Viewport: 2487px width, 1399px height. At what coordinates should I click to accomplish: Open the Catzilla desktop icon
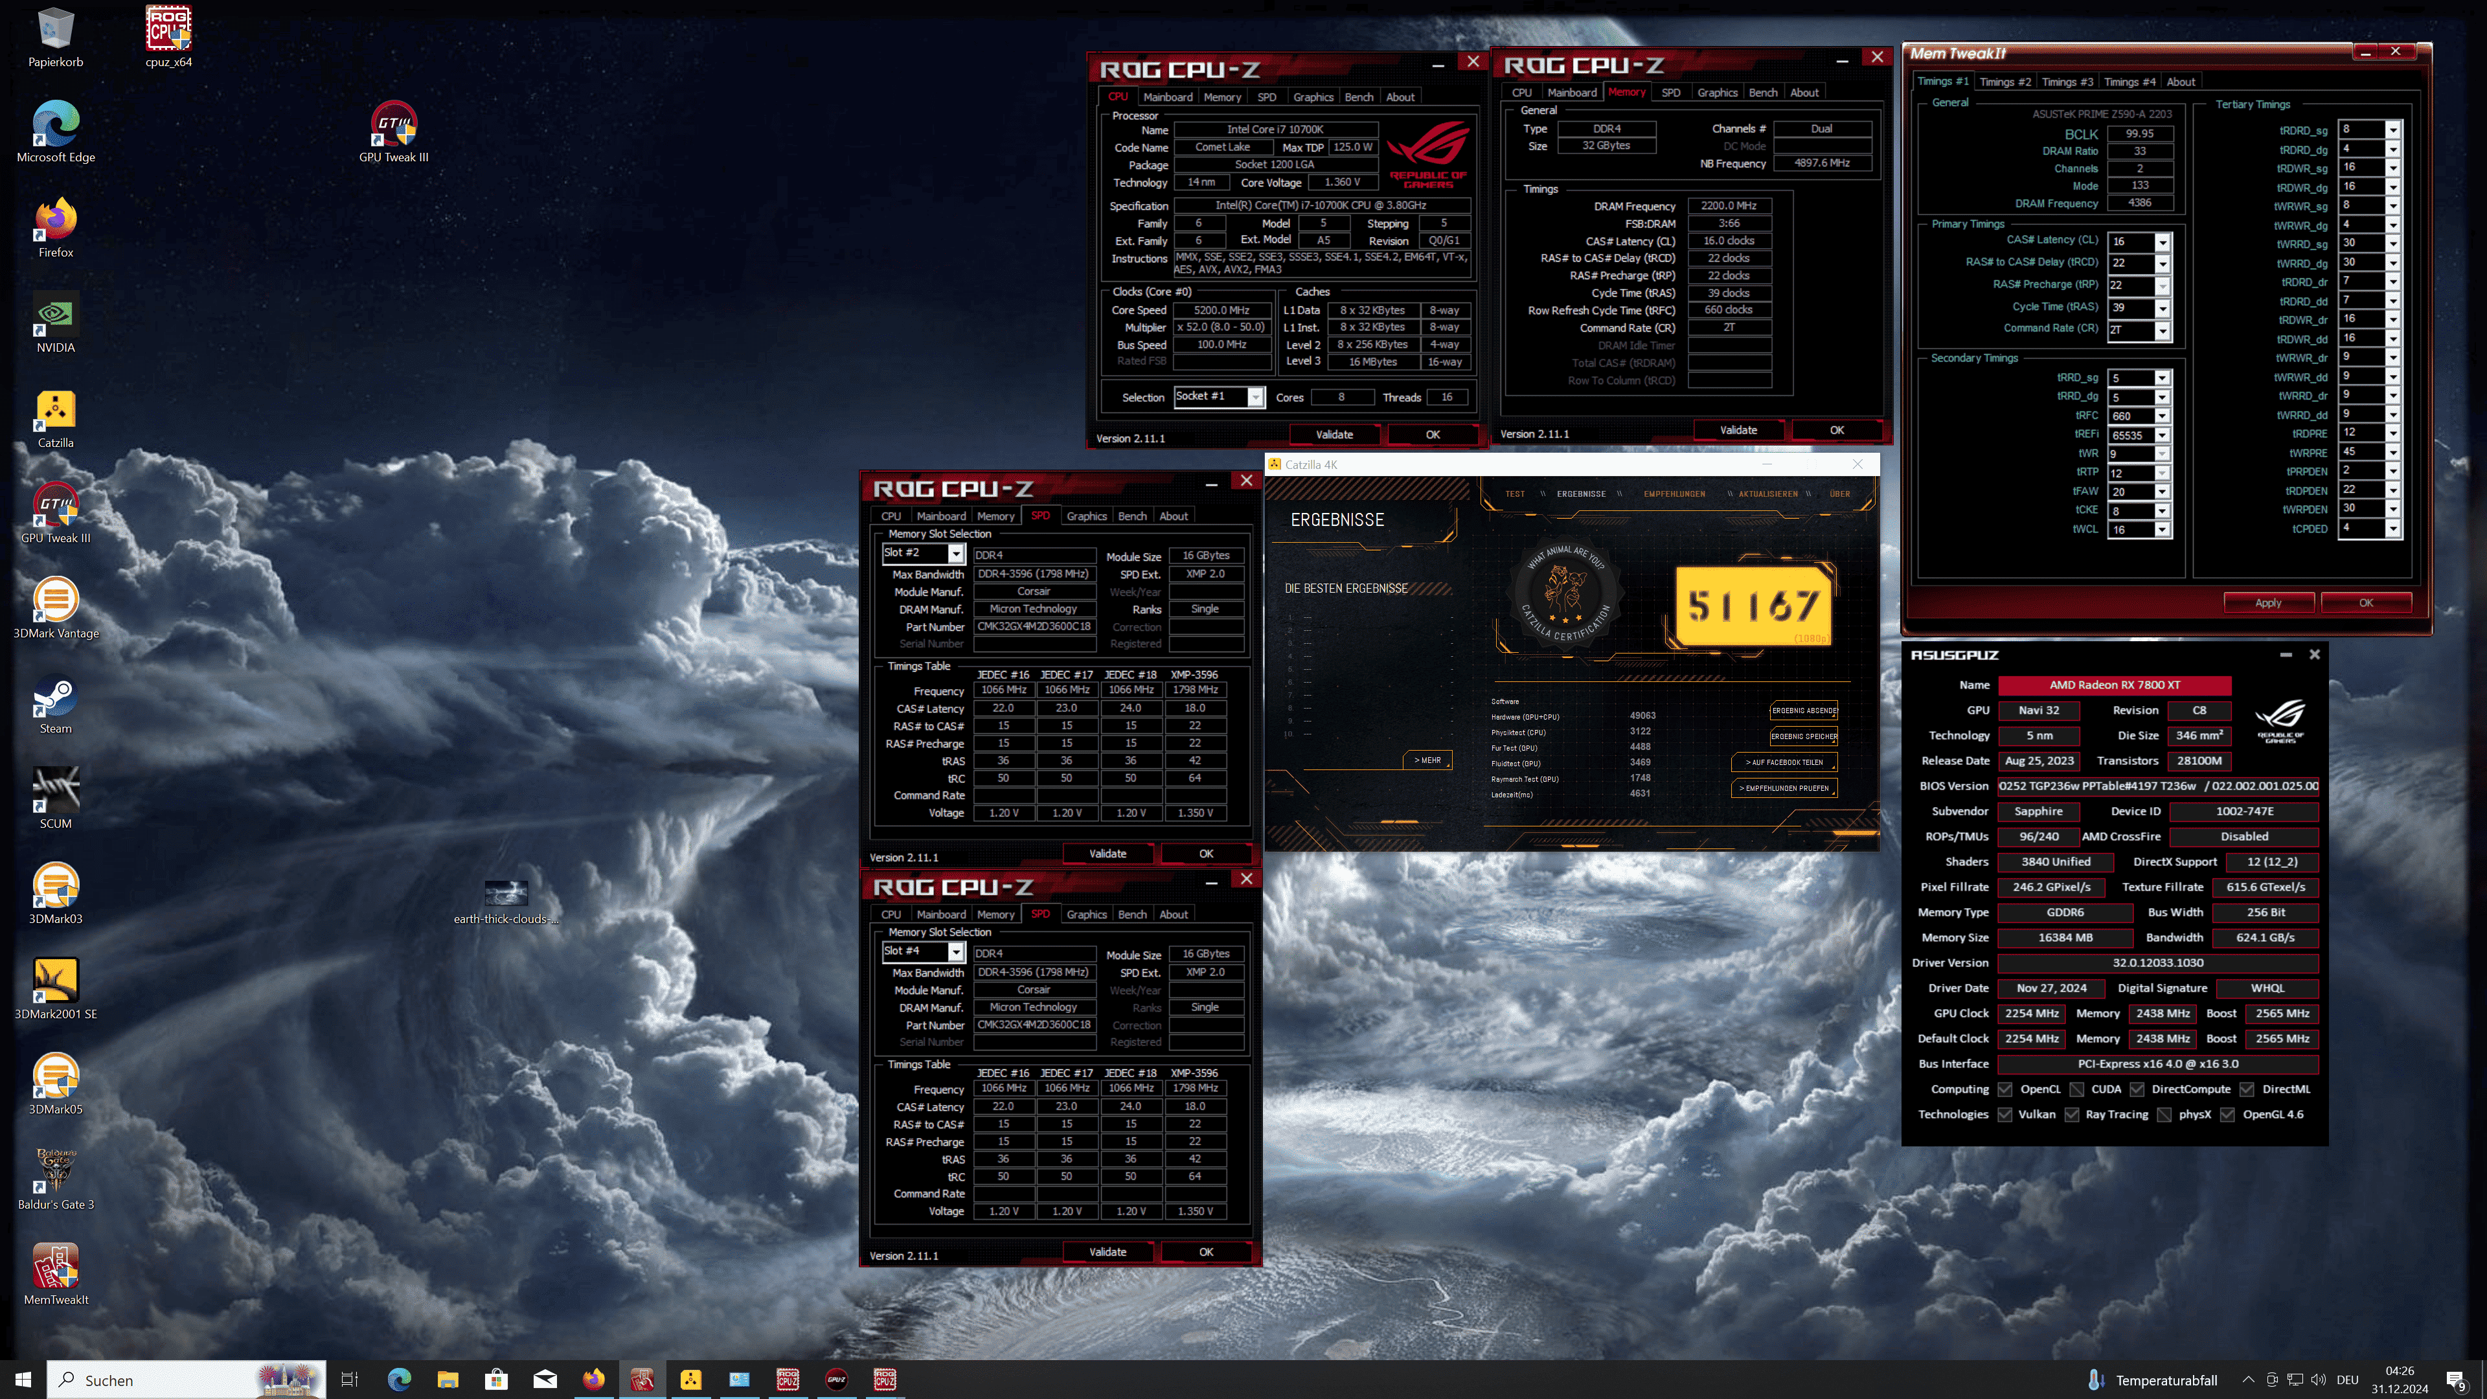[55, 418]
